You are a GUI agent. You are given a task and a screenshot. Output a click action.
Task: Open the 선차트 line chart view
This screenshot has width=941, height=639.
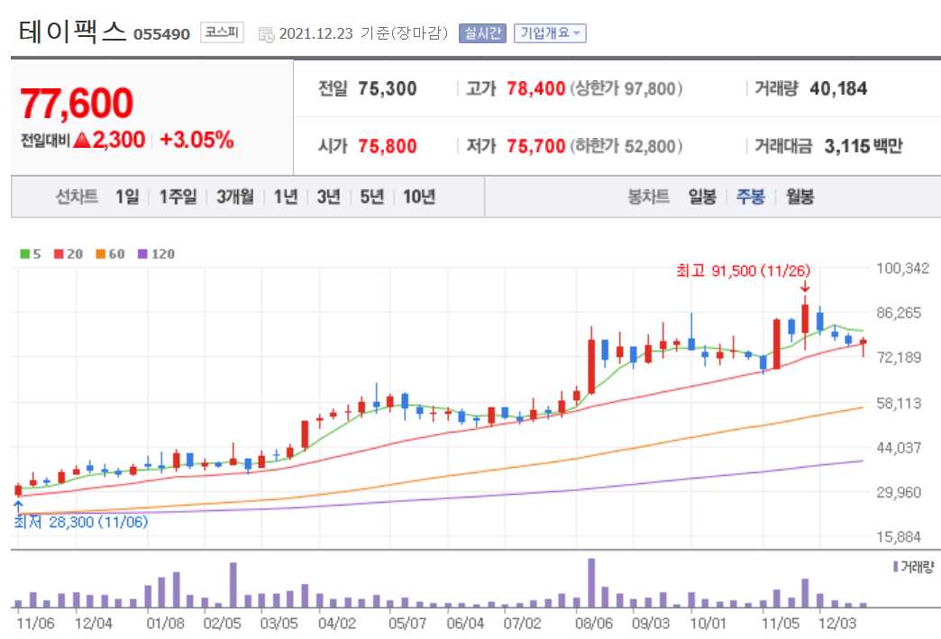click(x=76, y=196)
